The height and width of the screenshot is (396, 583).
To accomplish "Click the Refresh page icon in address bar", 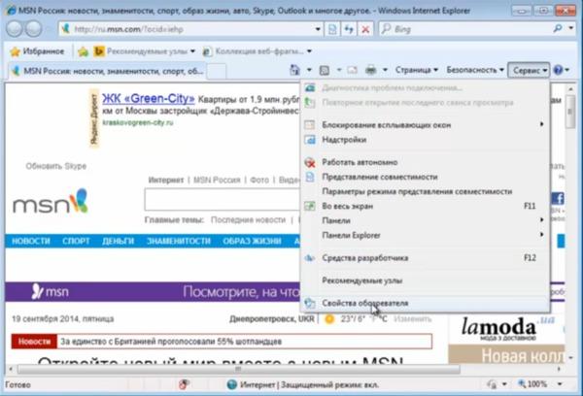I will pos(349,31).
